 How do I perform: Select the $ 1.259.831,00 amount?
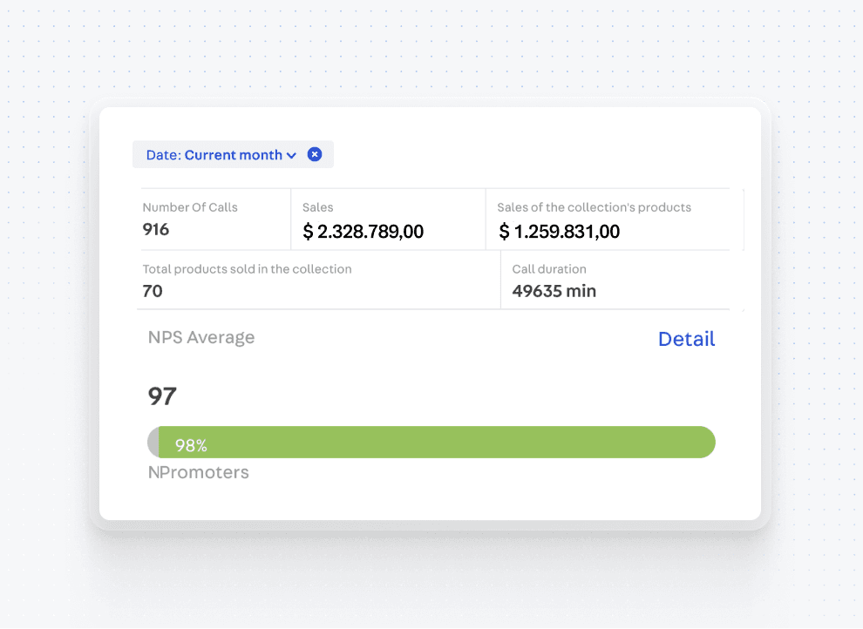pyautogui.click(x=560, y=232)
